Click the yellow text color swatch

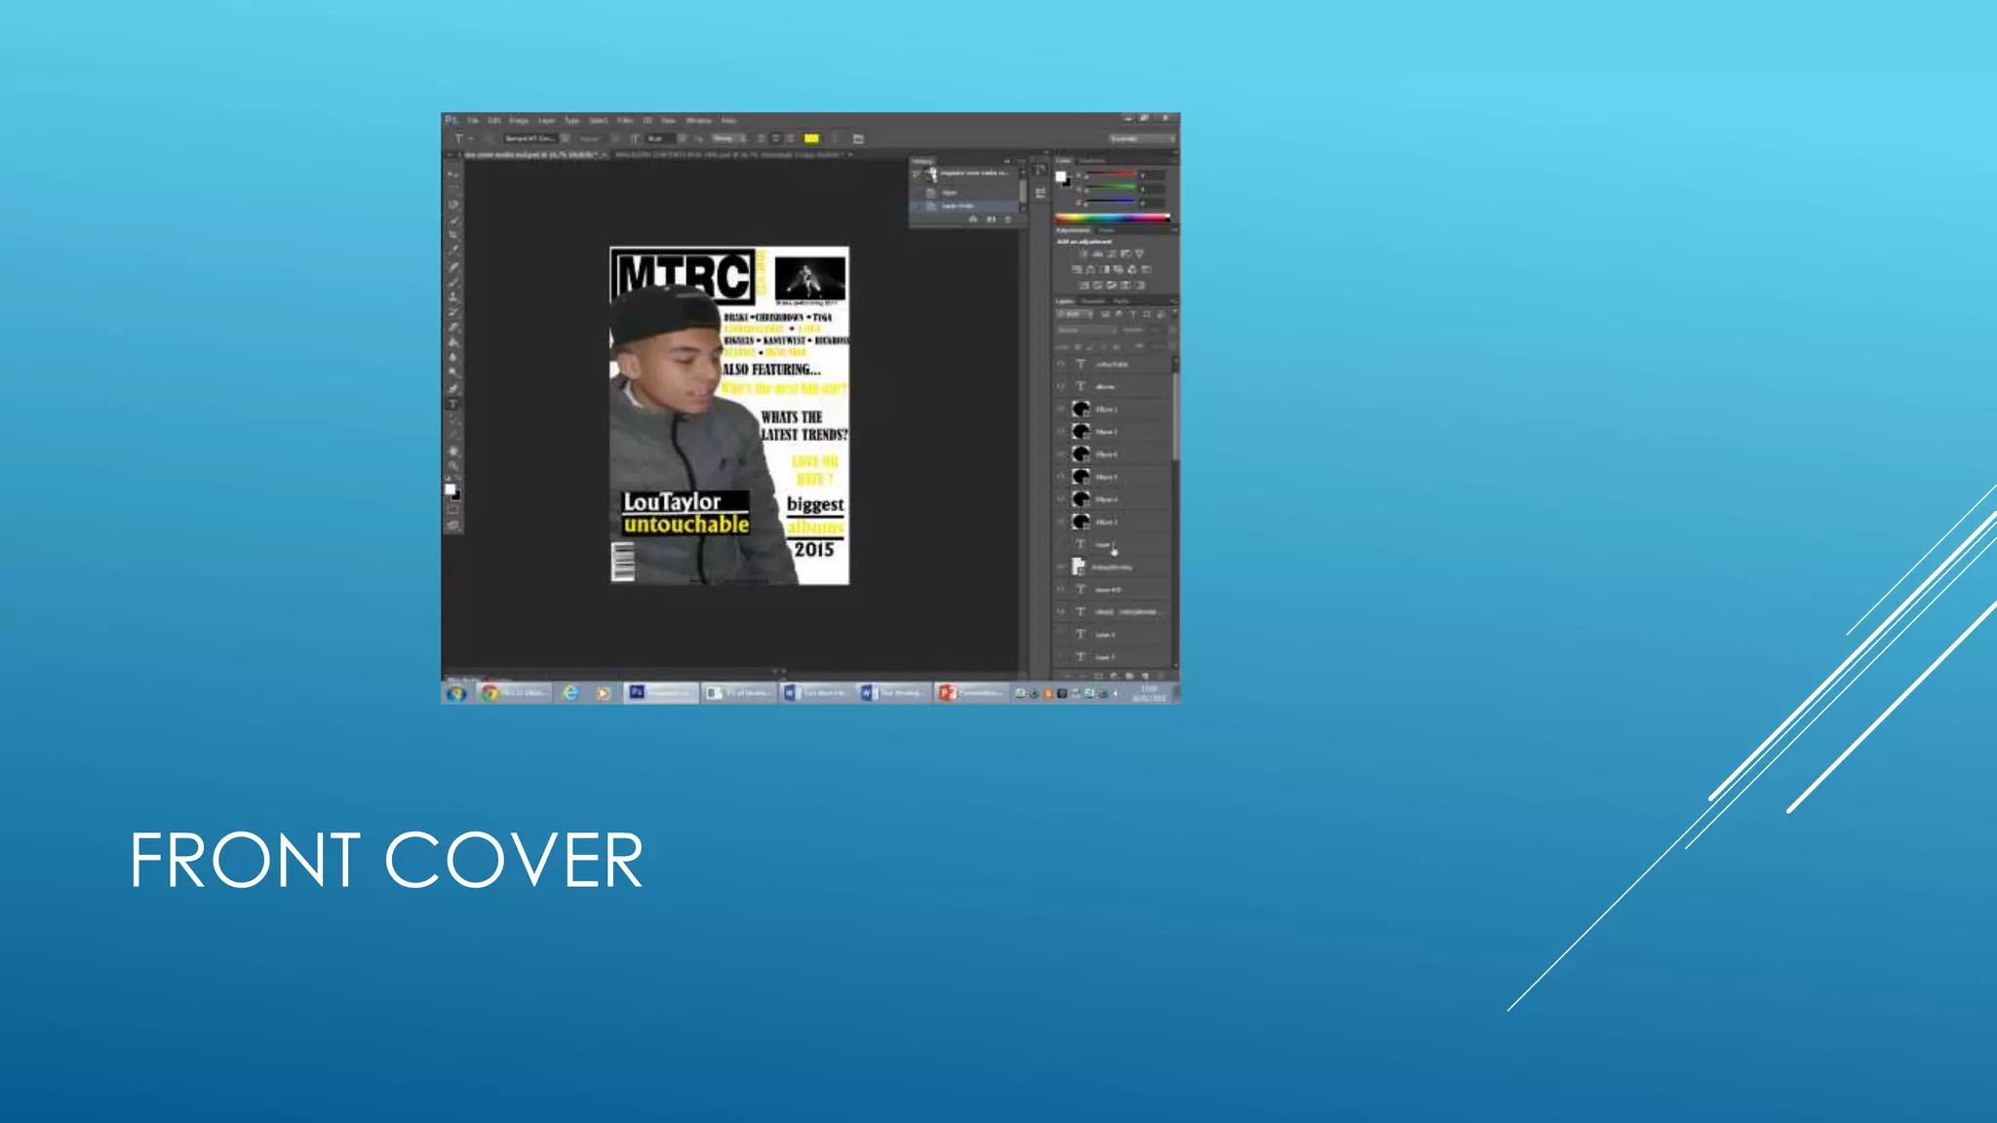coord(811,138)
